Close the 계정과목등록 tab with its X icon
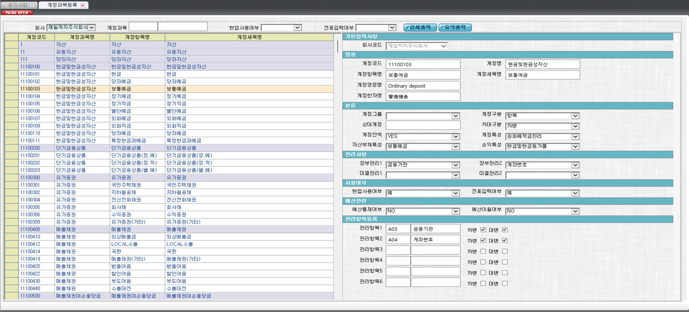 click(84, 5)
